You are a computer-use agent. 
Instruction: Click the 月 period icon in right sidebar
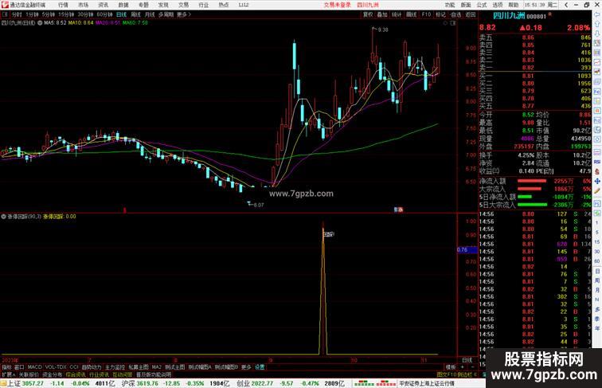coord(597,291)
